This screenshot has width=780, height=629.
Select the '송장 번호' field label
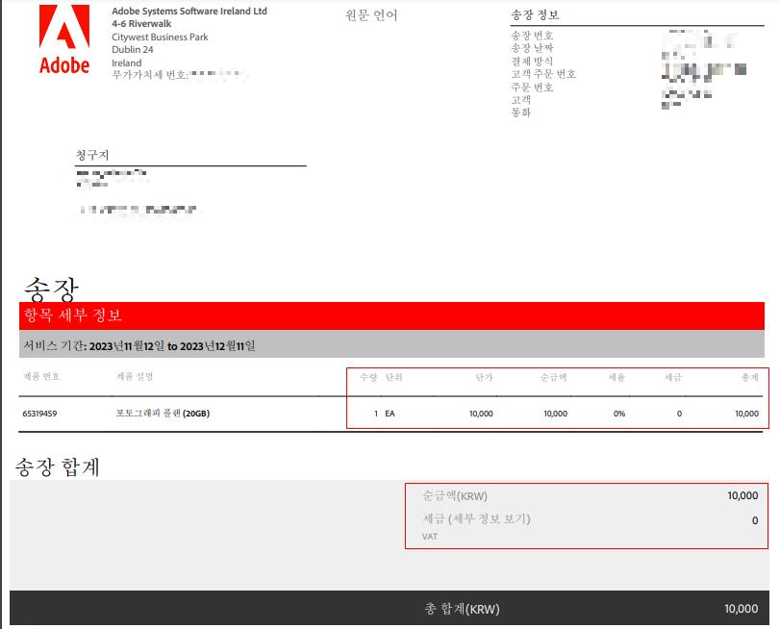click(x=532, y=36)
